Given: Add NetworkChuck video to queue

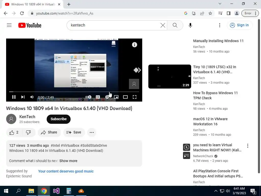Looking at the screenshot, I should pos(186,155).
